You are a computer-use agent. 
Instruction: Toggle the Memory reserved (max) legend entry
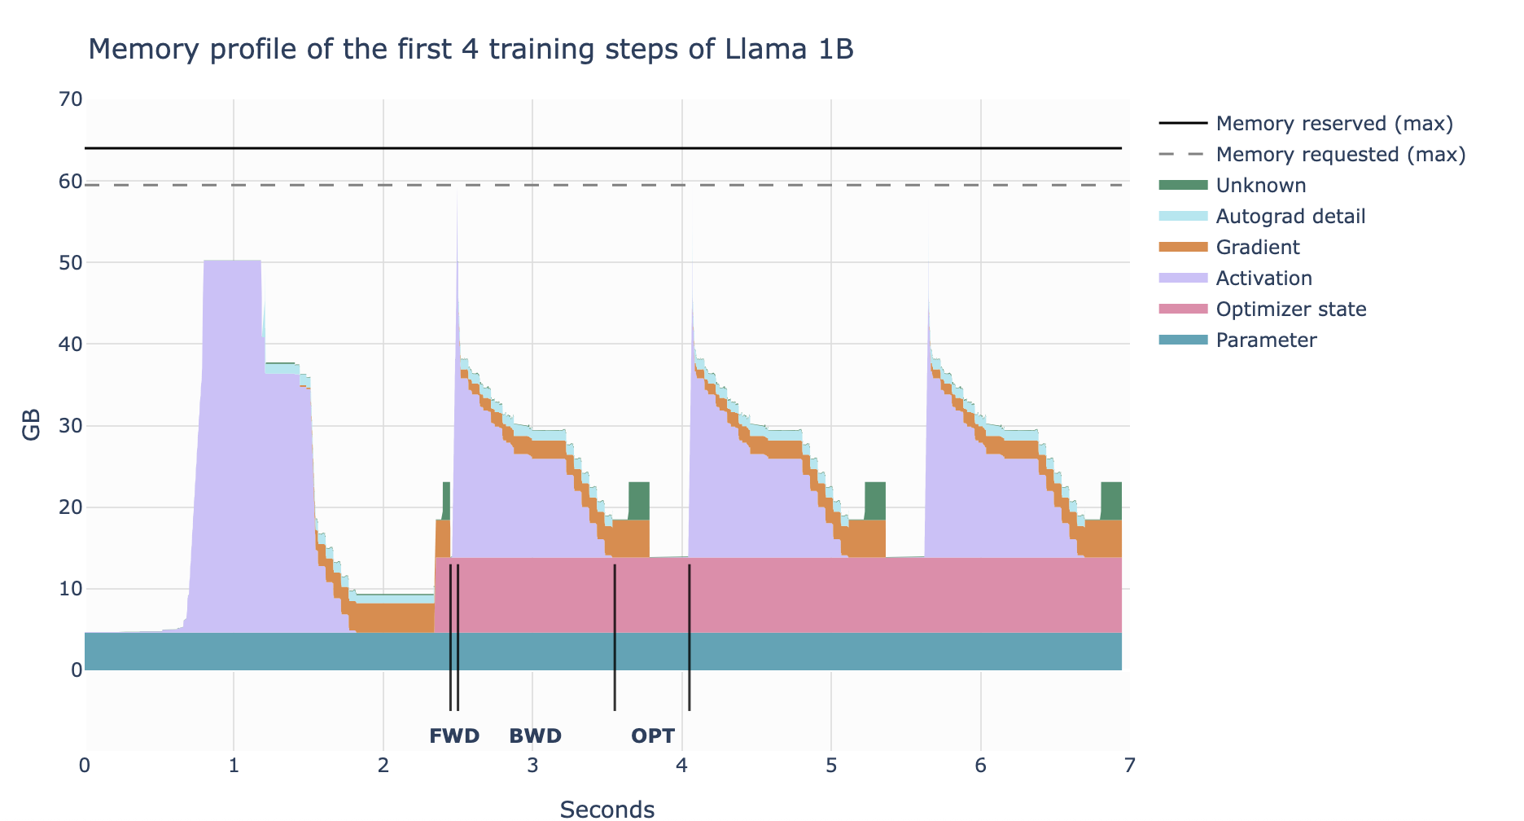point(1307,124)
